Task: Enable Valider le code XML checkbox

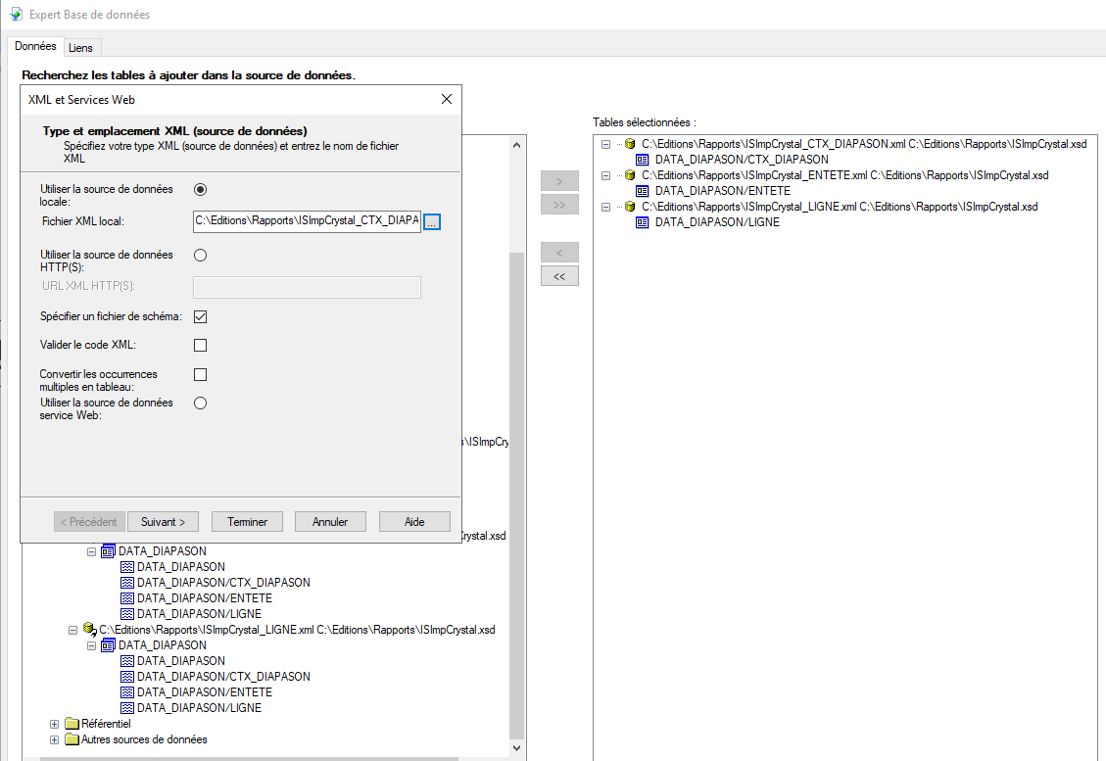Action: pyautogui.click(x=201, y=345)
